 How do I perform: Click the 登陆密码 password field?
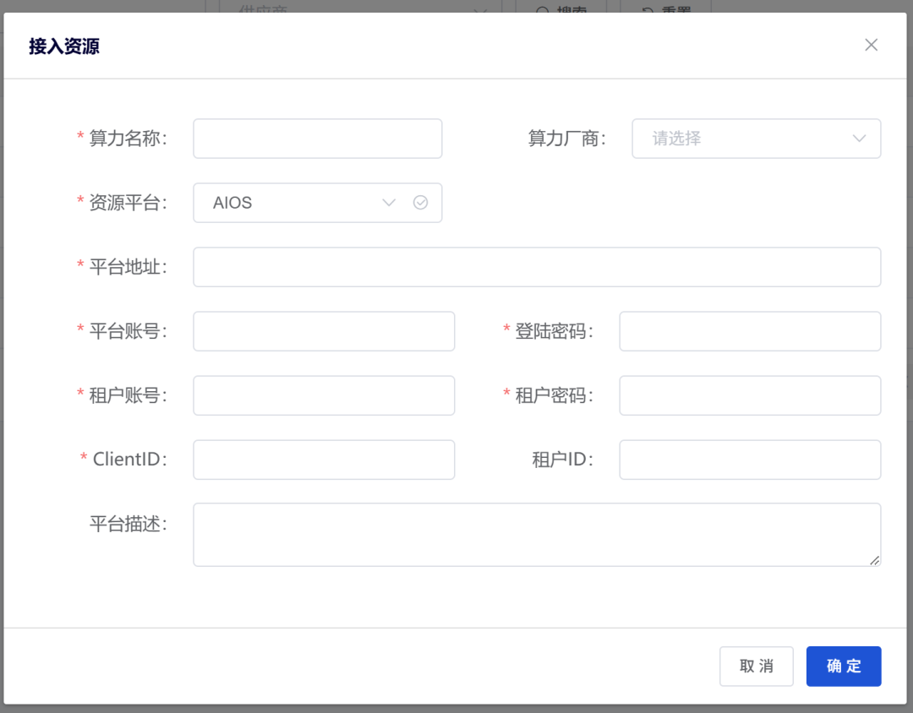pos(750,331)
